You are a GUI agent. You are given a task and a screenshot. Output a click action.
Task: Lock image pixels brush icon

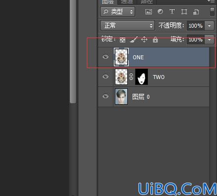[134, 39]
